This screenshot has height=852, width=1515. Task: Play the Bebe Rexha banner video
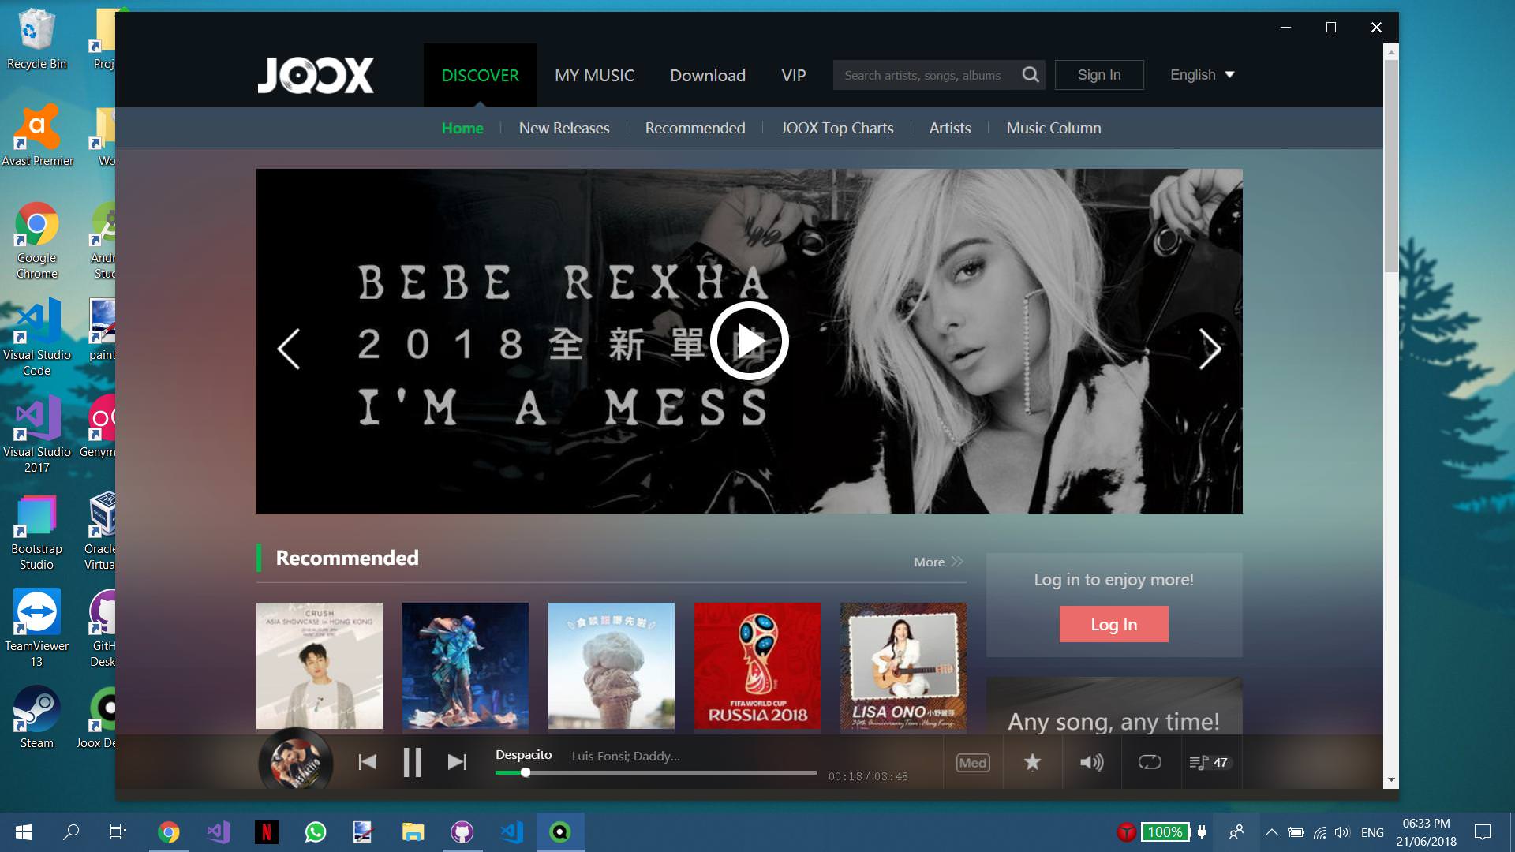[x=749, y=341]
